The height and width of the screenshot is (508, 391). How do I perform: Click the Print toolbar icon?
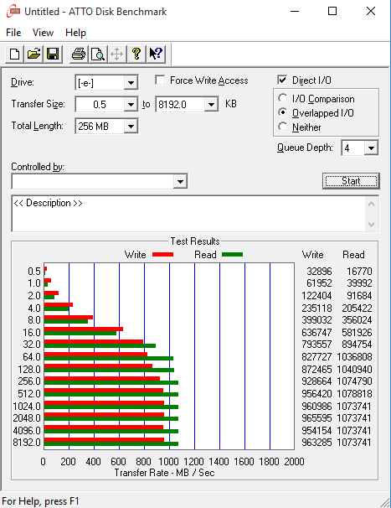[79, 54]
